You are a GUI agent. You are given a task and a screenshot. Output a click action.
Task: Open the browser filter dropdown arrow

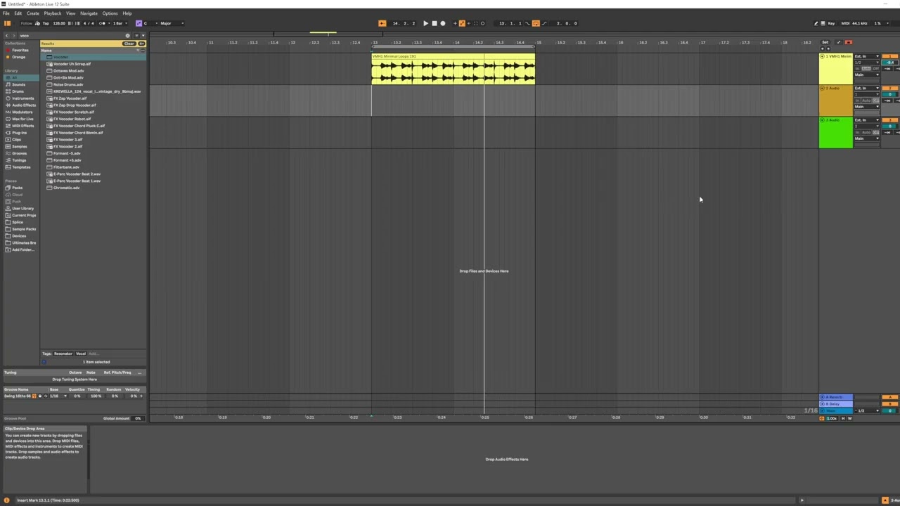pyautogui.click(x=137, y=35)
